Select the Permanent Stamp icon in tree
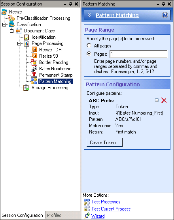174x220 pixels. 34,75
